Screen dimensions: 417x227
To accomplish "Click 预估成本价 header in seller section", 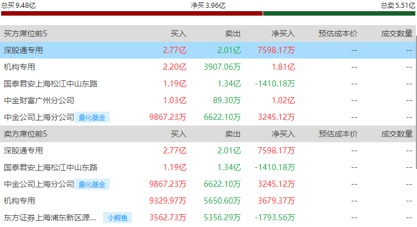I will tap(338, 134).
